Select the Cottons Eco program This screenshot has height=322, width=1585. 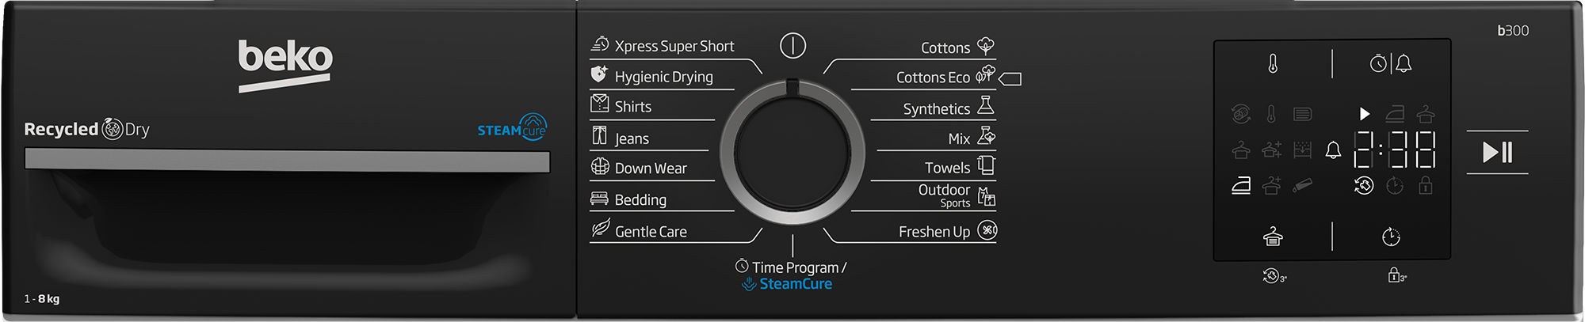pos(933,78)
